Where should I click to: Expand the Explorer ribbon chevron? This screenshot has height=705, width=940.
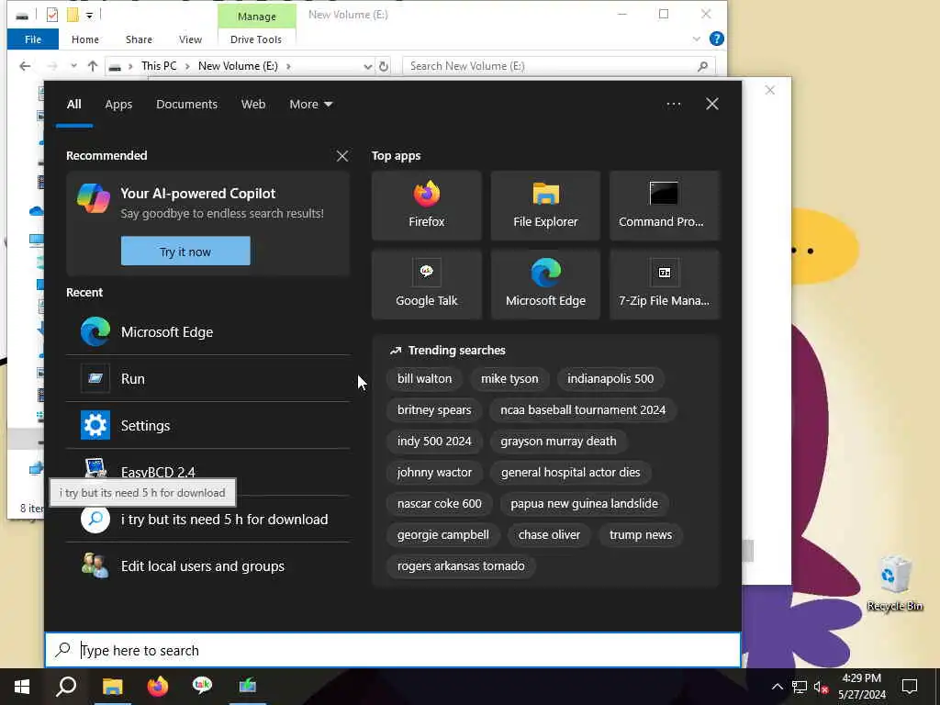coord(696,39)
